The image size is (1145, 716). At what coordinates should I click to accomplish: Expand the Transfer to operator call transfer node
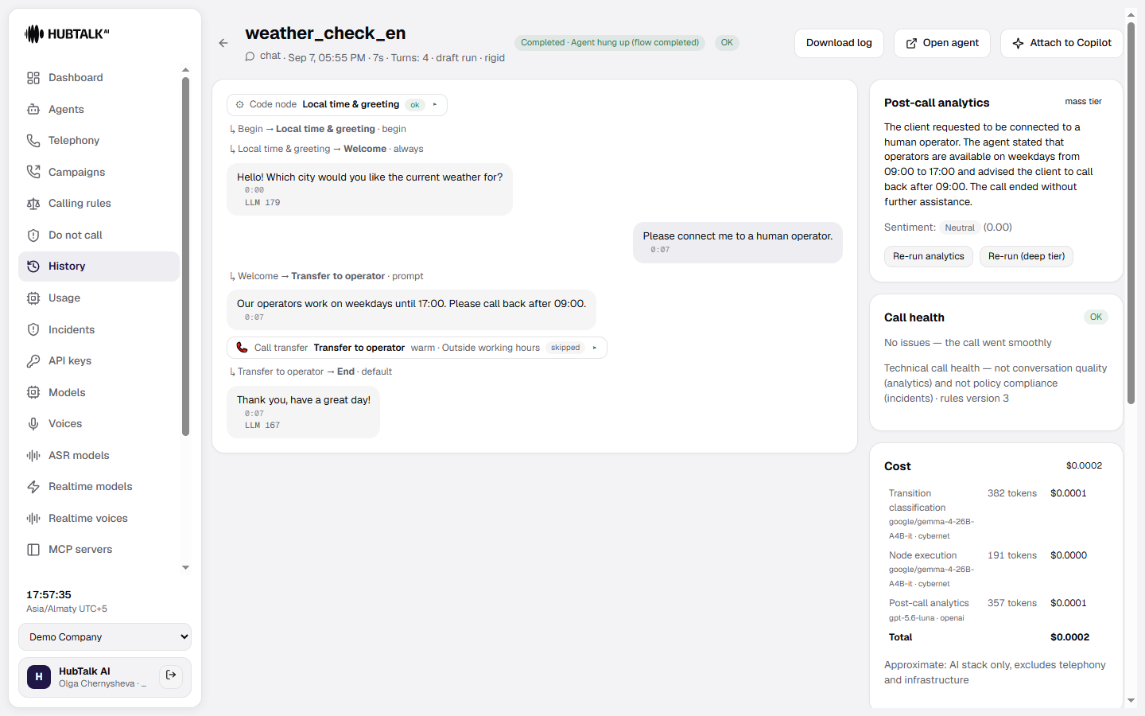pos(595,348)
